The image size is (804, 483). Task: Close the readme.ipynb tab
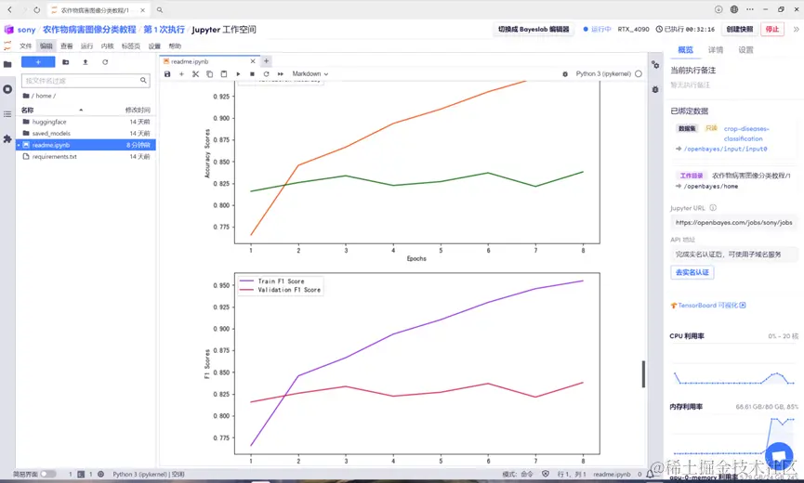(253, 61)
